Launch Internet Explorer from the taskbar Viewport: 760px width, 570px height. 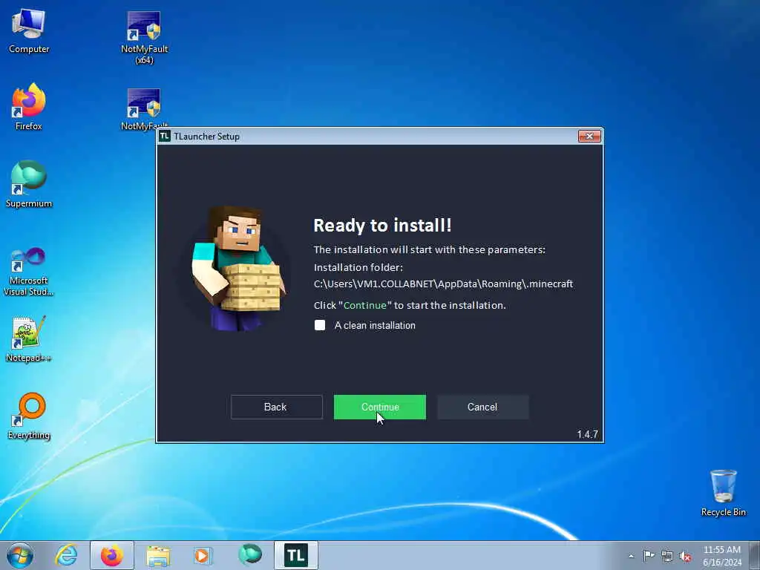pyautogui.click(x=66, y=555)
